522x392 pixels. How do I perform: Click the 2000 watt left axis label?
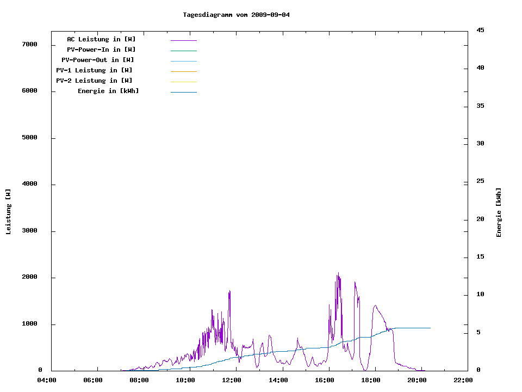pyautogui.click(x=29, y=277)
